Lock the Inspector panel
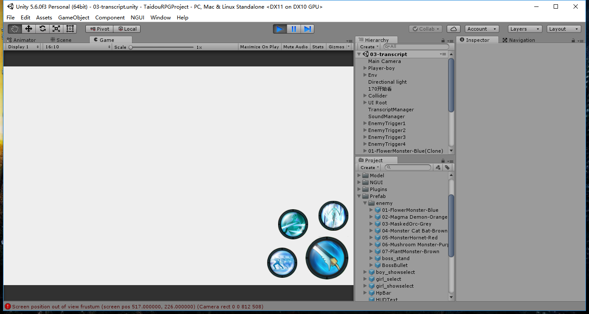Image resolution: width=589 pixels, height=314 pixels. (573, 40)
